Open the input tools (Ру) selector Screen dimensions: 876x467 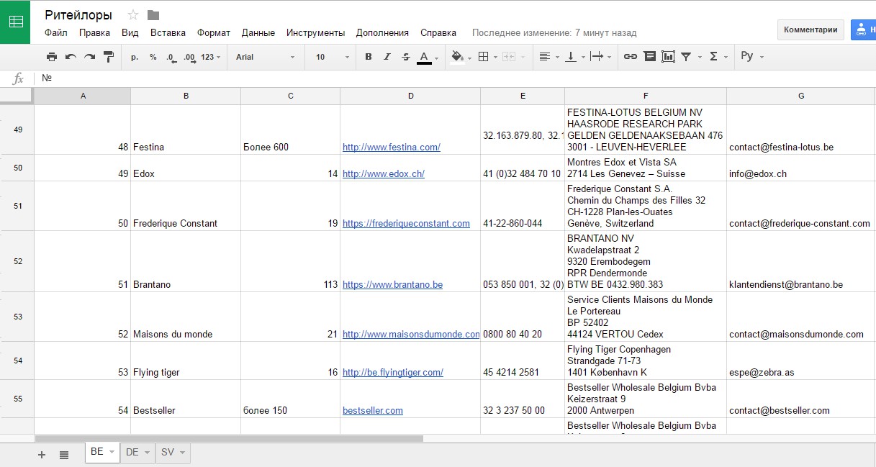[x=751, y=57]
